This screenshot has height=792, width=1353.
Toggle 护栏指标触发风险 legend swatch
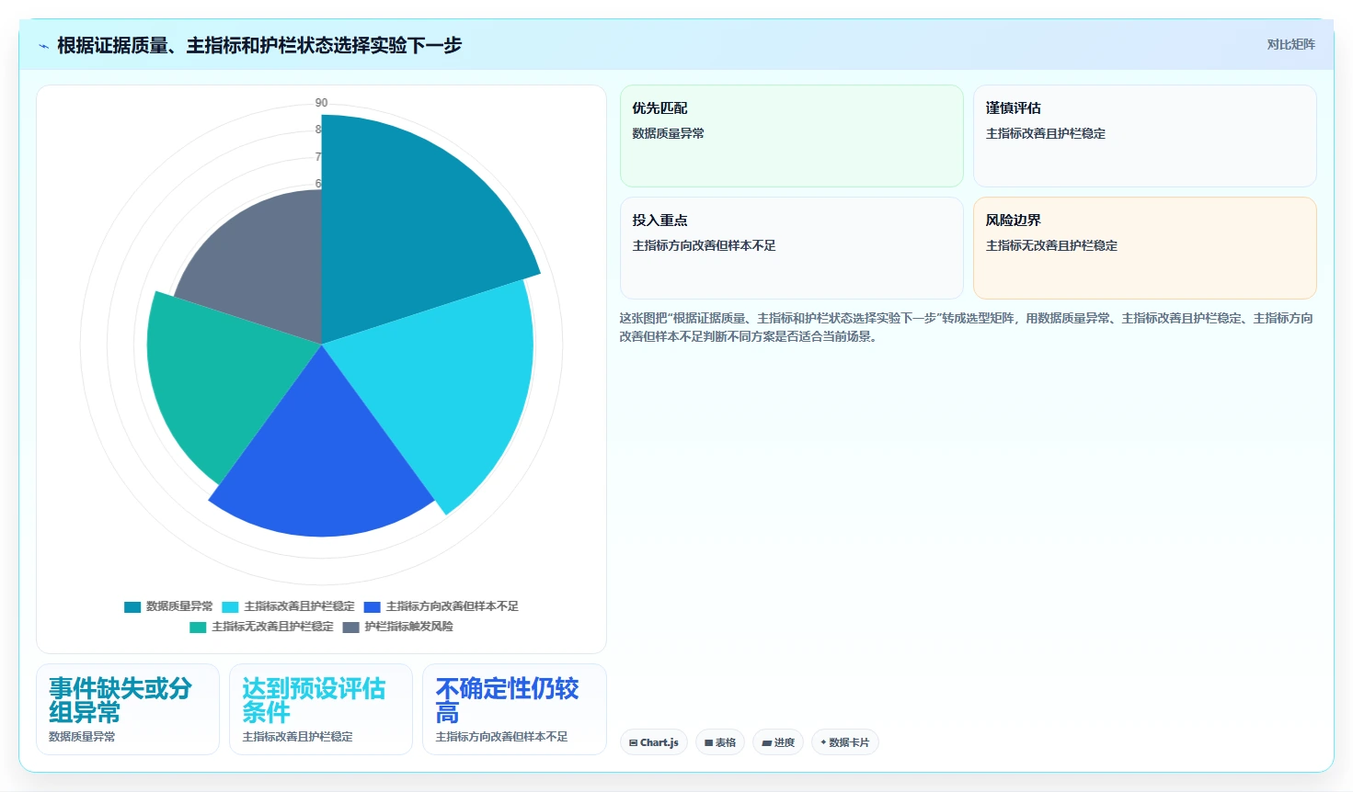[350, 627]
